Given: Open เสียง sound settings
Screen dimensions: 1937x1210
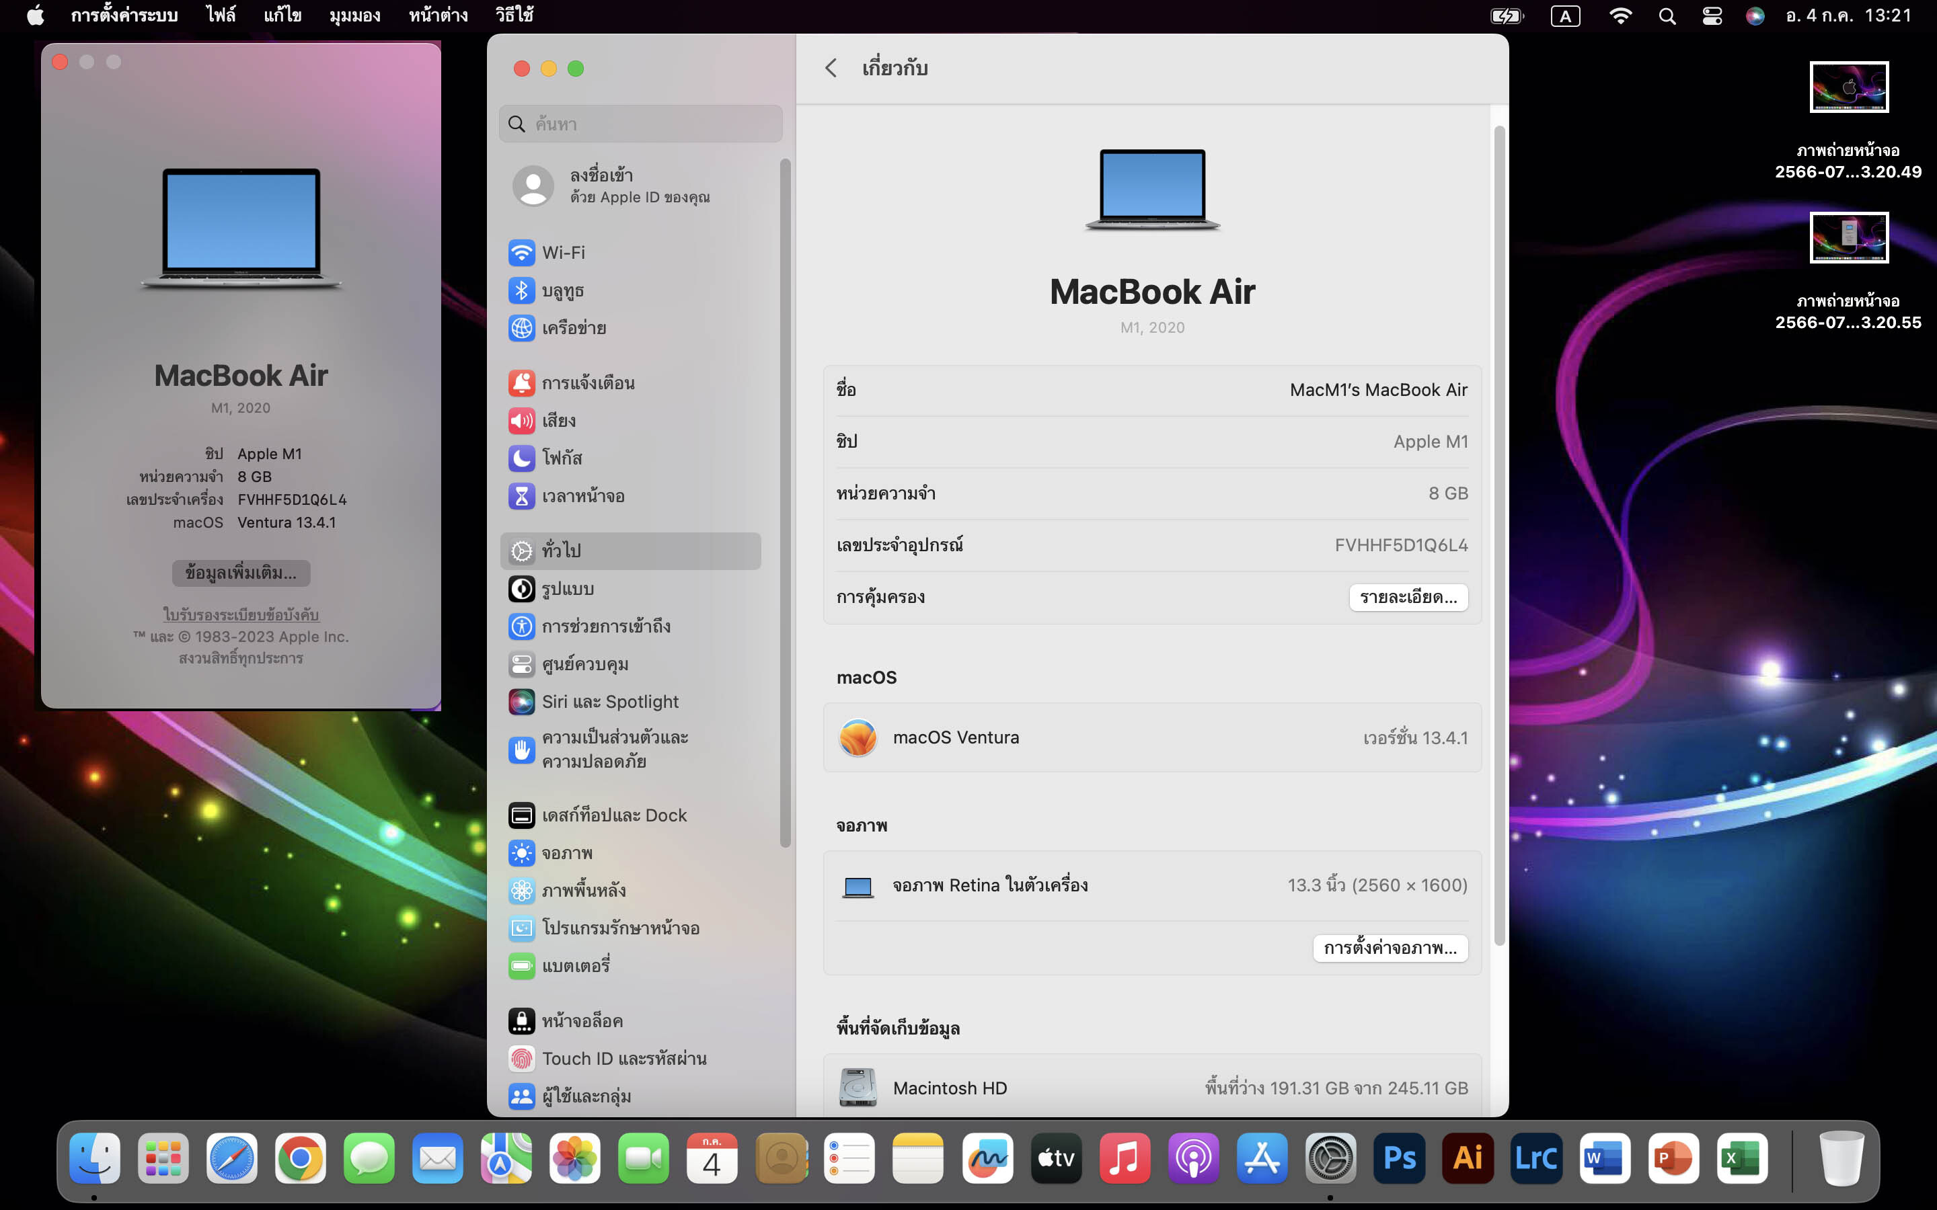Looking at the screenshot, I should tap(631, 421).
